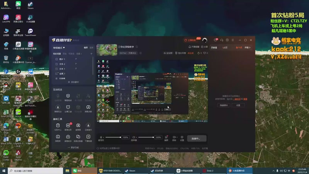Click the stream cover thumbnail
Viewport: 309px width, 174px height.
coord(107,50)
